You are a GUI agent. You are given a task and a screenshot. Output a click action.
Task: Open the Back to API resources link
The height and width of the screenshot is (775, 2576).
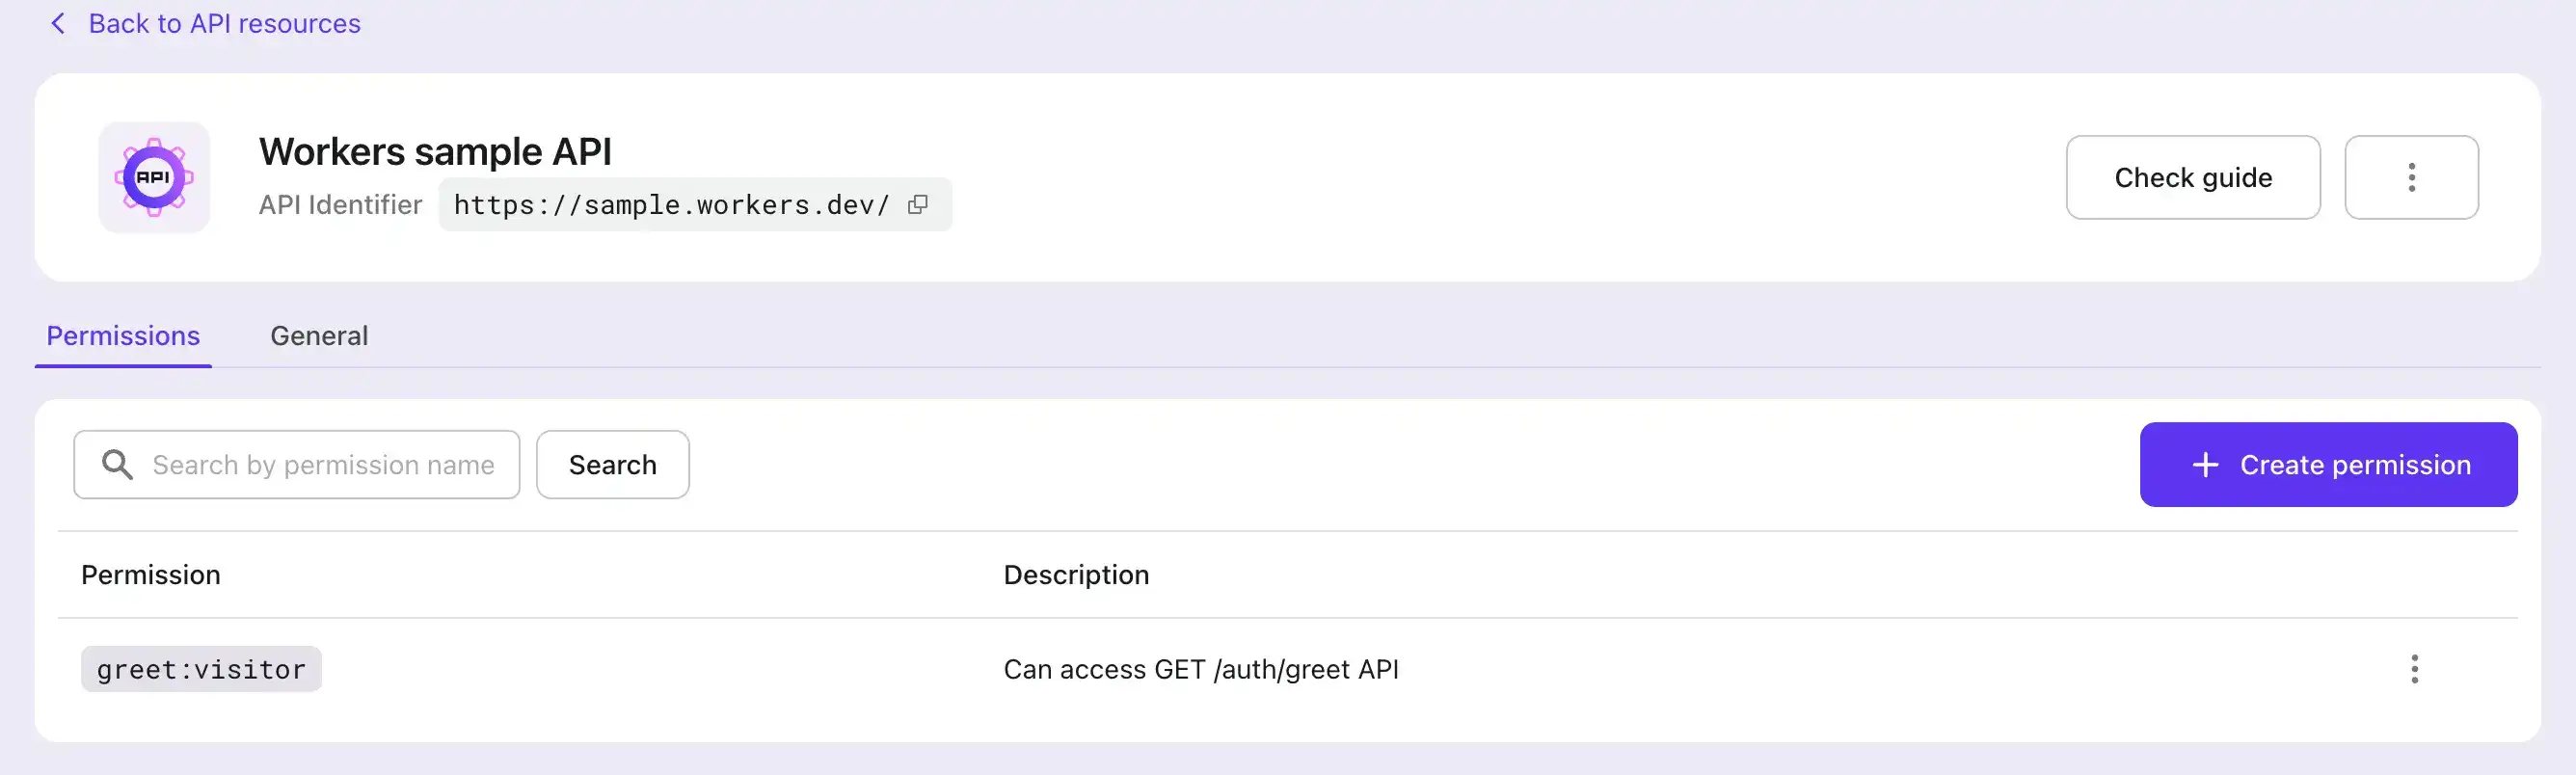(x=224, y=23)
